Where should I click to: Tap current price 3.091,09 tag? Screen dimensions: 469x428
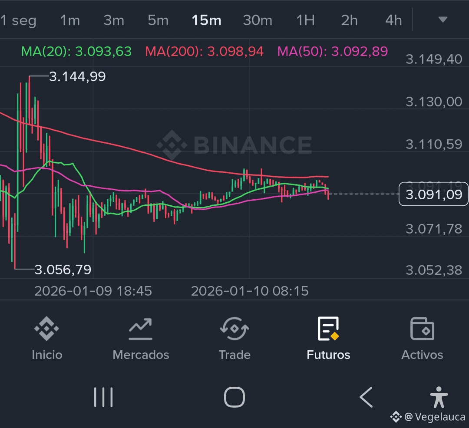(433, 194)
